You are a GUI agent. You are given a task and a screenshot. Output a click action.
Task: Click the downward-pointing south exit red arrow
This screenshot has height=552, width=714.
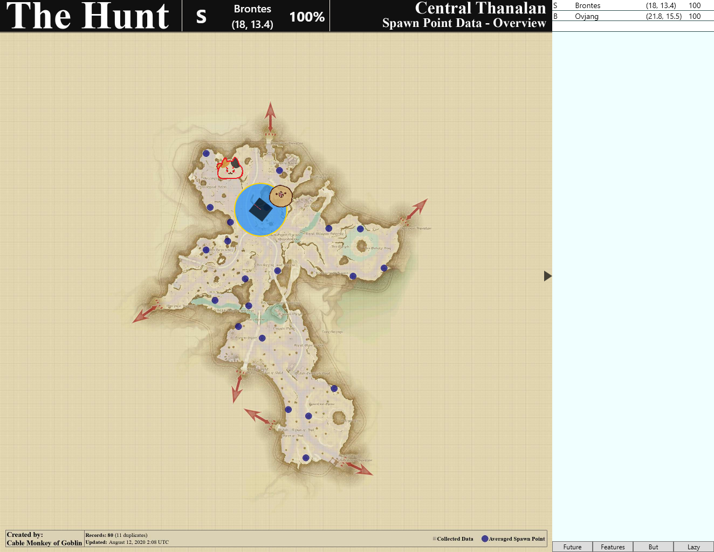coord(237,388)
